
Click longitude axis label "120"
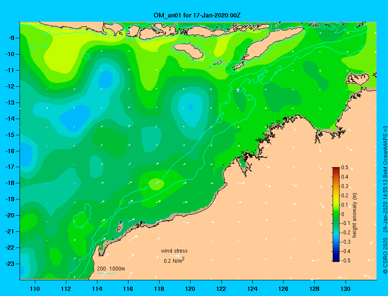tap(190, 289)
